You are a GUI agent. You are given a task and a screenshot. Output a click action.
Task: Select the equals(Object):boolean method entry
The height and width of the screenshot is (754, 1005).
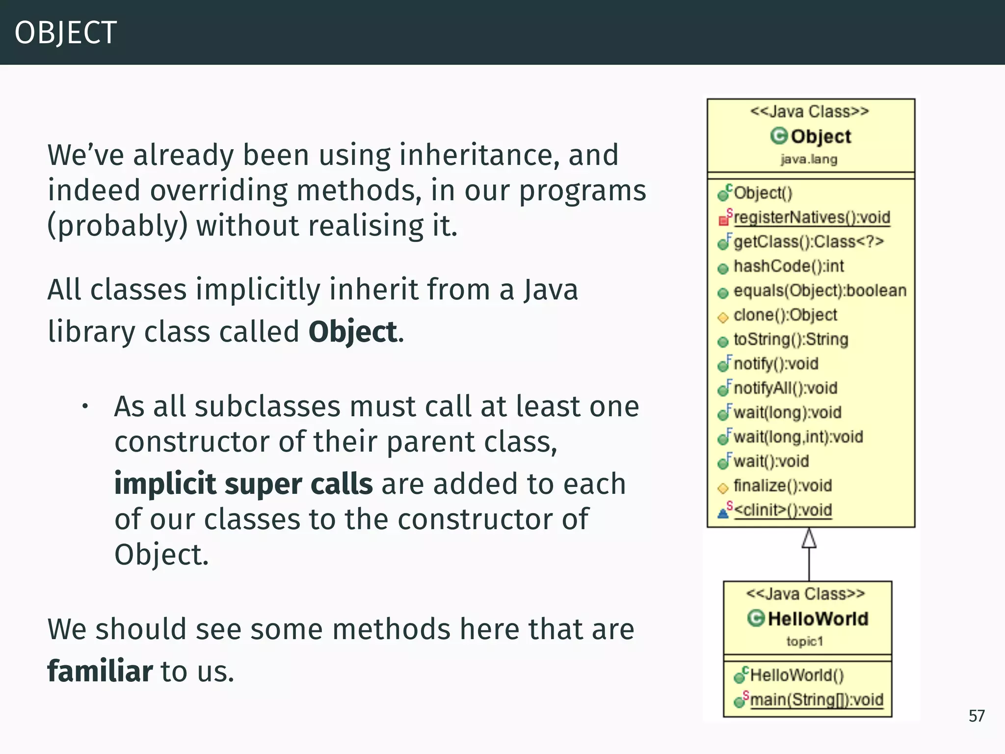tap(820, 291)
